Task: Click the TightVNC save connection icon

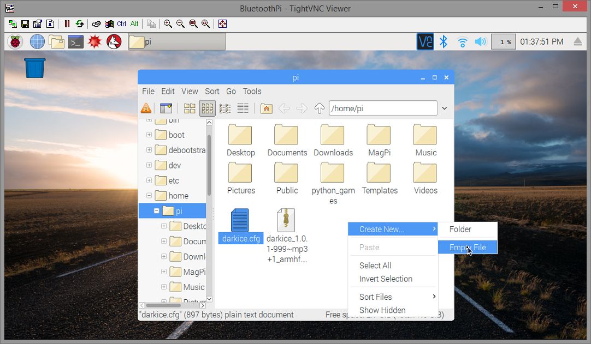Action: [25, 24]
